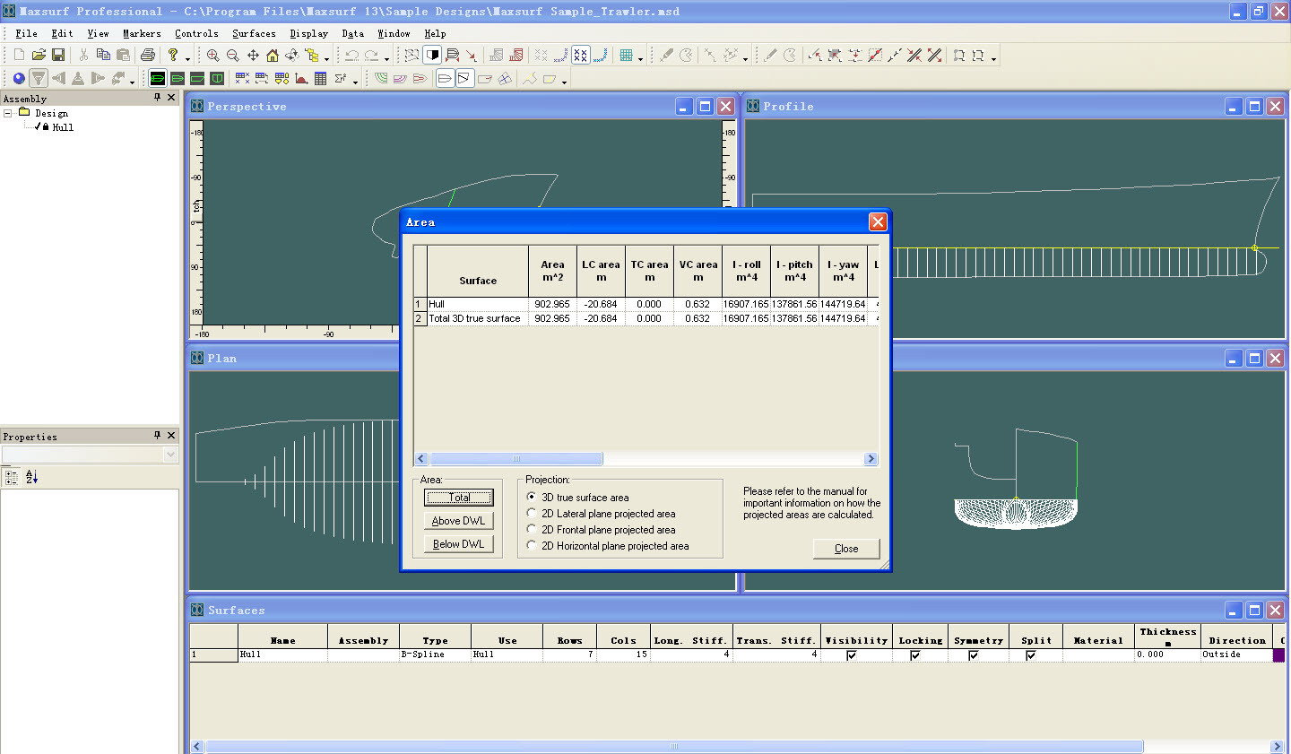The width and height of the screenshot is (1291, 754).
Task: Click the Outside direction cell in Surfaces
Action: point(1236,654)
